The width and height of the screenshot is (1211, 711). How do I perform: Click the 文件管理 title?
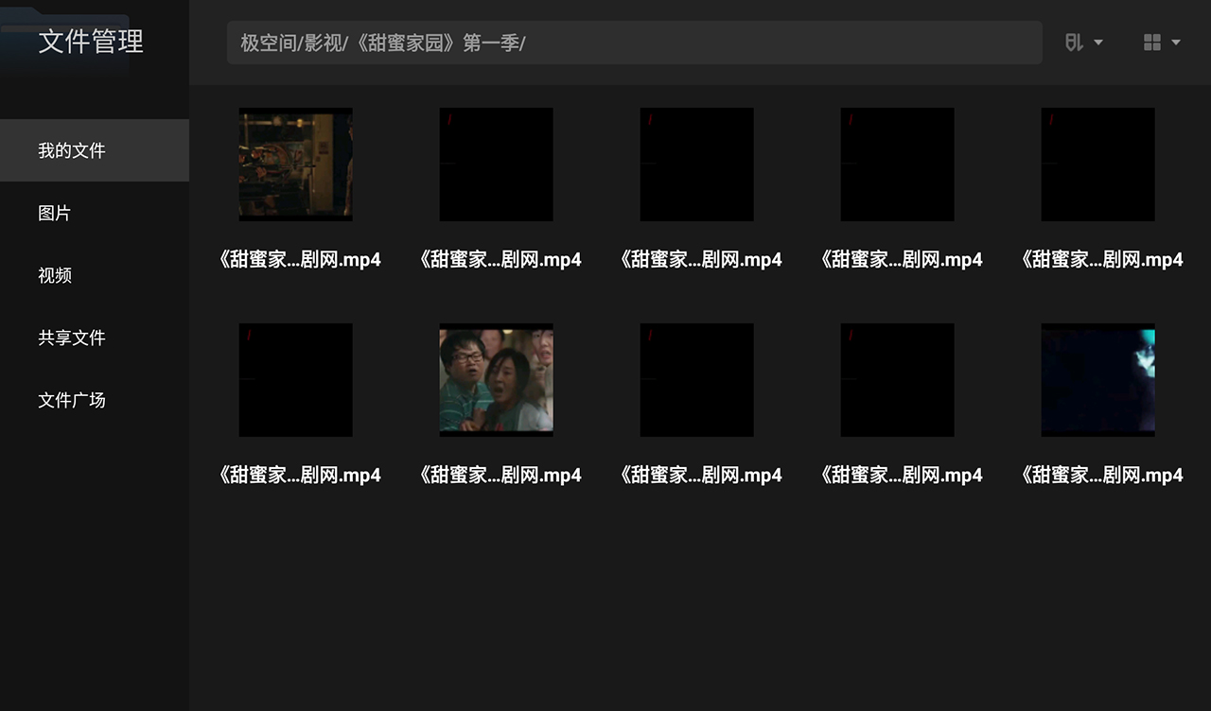click(x=90, y=42)
